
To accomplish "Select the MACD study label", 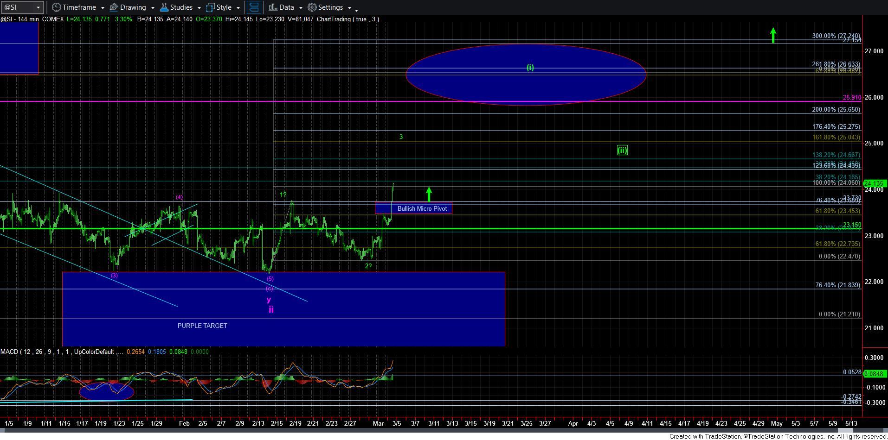I will point(9,352).
